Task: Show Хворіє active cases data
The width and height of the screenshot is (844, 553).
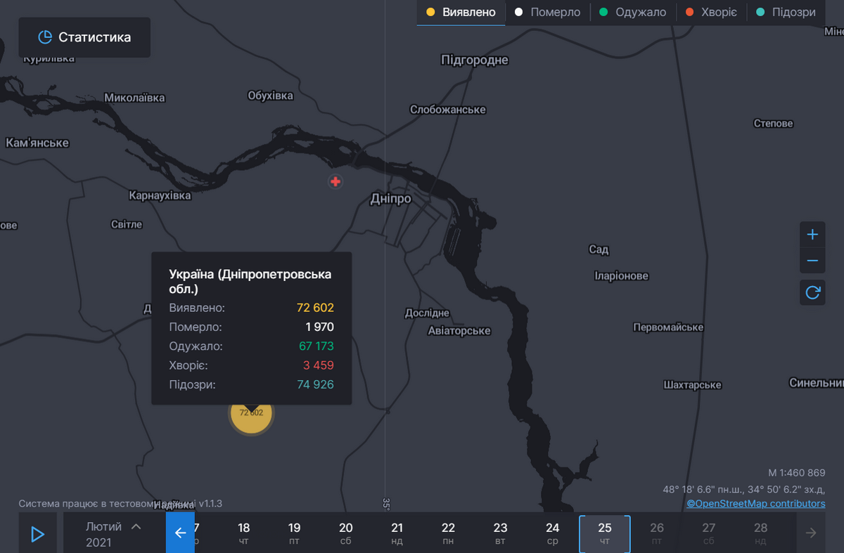Action: [x=710, y=13]
